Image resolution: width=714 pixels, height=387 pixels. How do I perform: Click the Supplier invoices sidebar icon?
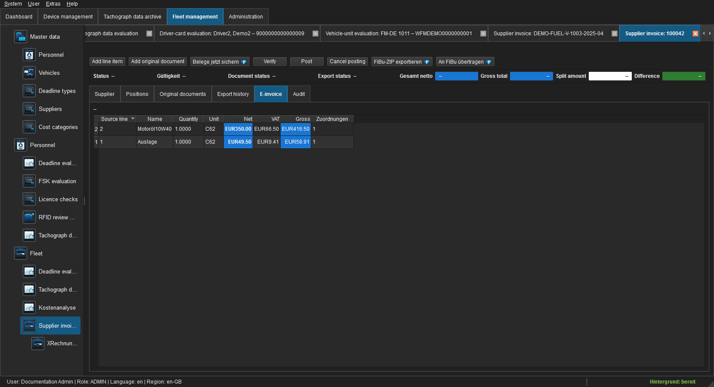29,326
